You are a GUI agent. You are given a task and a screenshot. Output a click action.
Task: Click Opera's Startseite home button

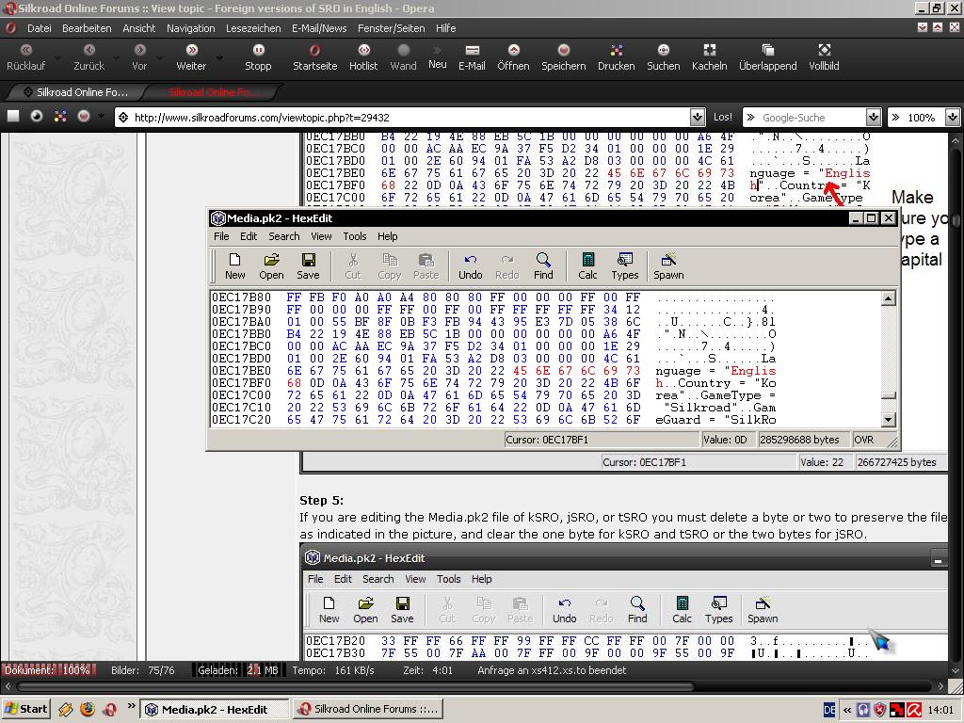click(314, 56)
